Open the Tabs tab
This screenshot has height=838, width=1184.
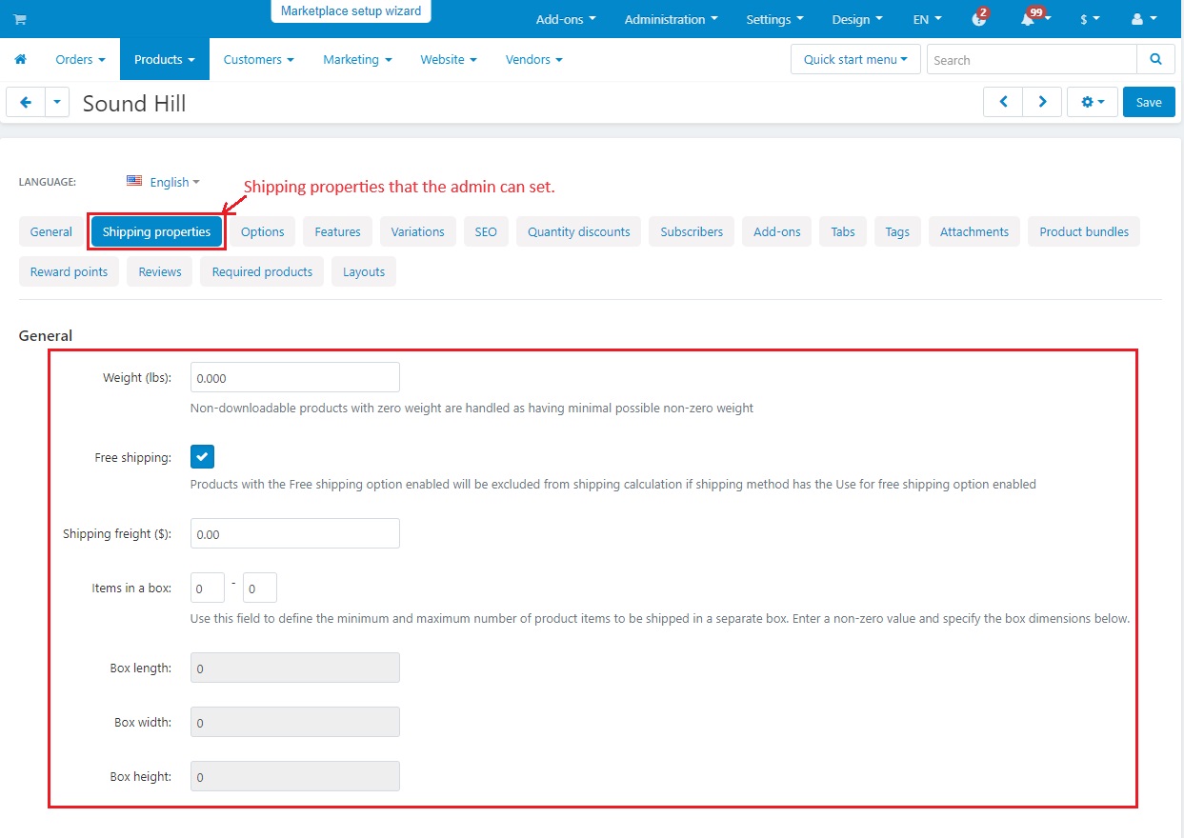(x=843, y=231)
